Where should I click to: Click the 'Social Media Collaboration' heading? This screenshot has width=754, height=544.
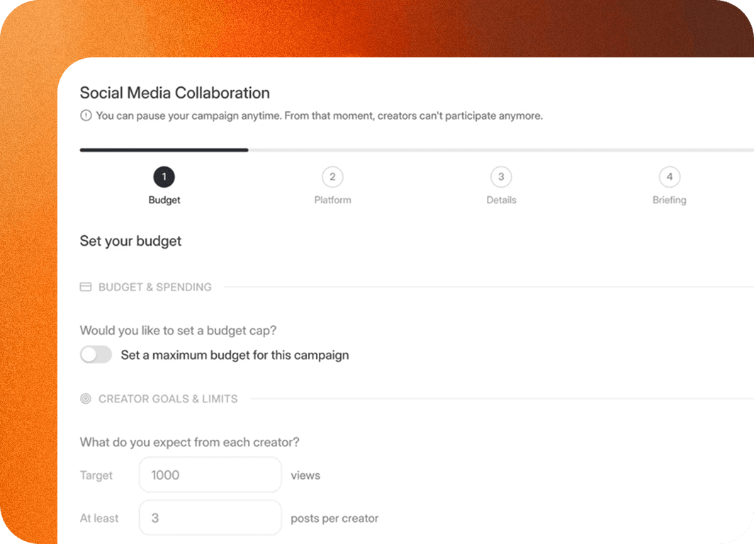coord(174,93)
